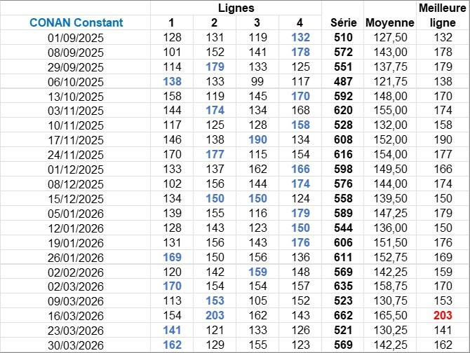Click the Moyenne value 121,75
This screenshot has height=353, width=470.
[391, 81]
